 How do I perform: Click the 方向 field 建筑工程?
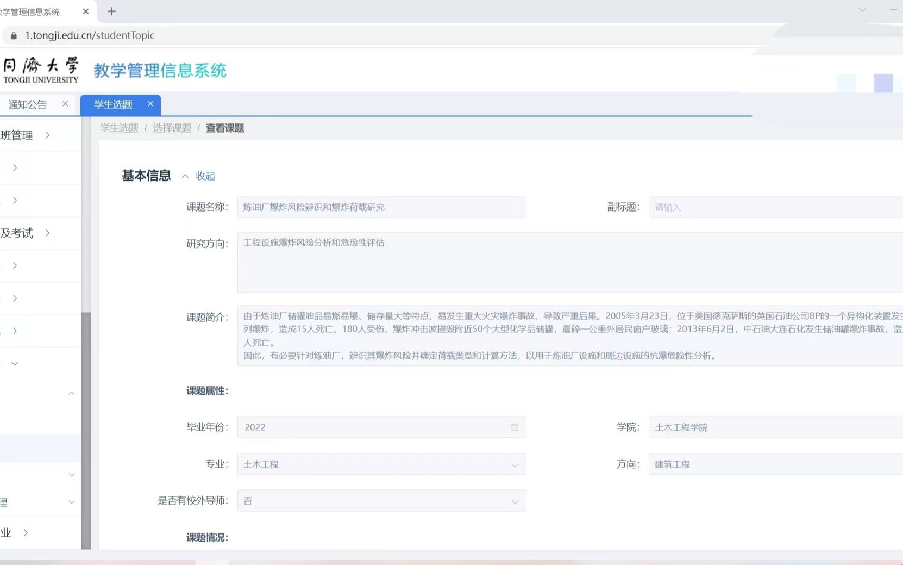click(x=776, y=464)
